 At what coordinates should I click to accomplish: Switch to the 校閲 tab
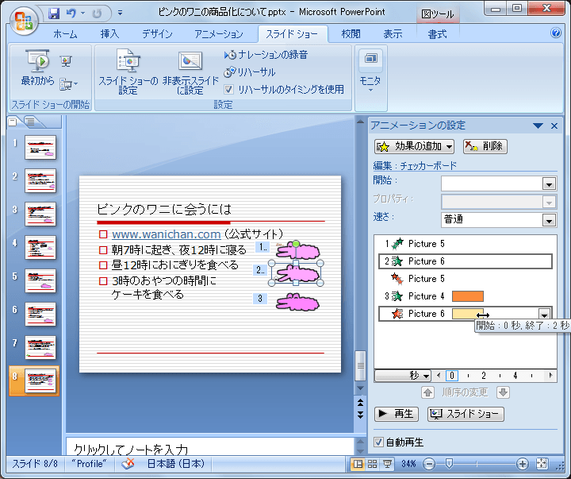point(351,34)
